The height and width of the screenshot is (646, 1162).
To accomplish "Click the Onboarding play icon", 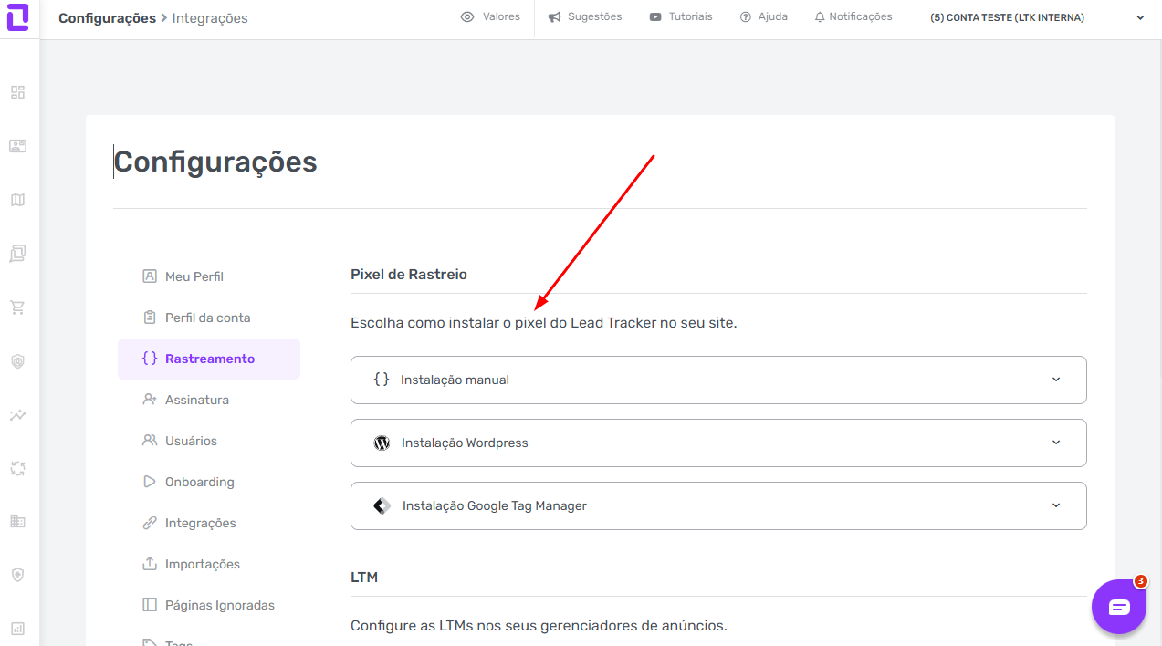I will [x=150, y=482].
